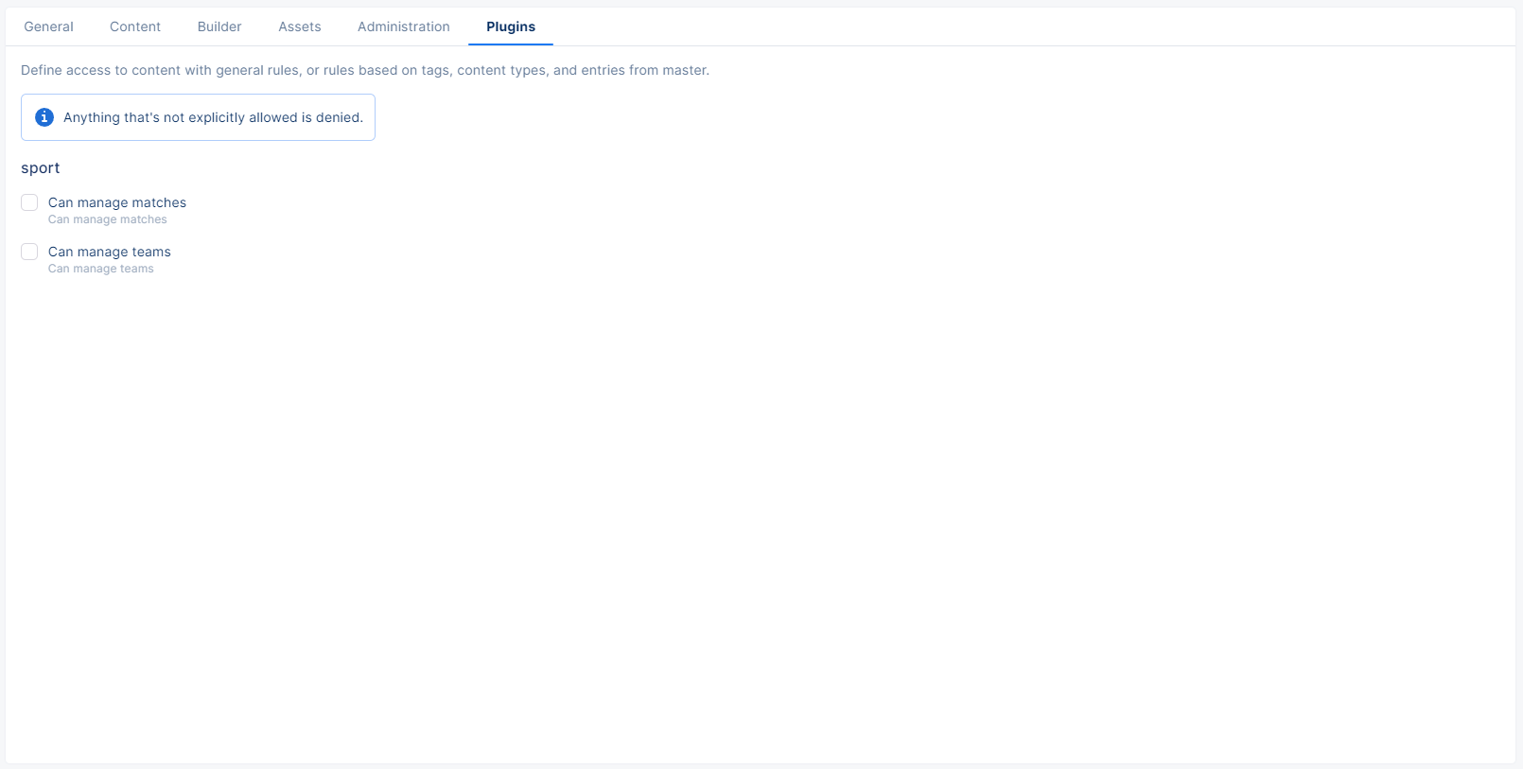Click 'entries from master' in the description
The height and width of the screenshot is (769, 1523).
click(x=644, y=70)
